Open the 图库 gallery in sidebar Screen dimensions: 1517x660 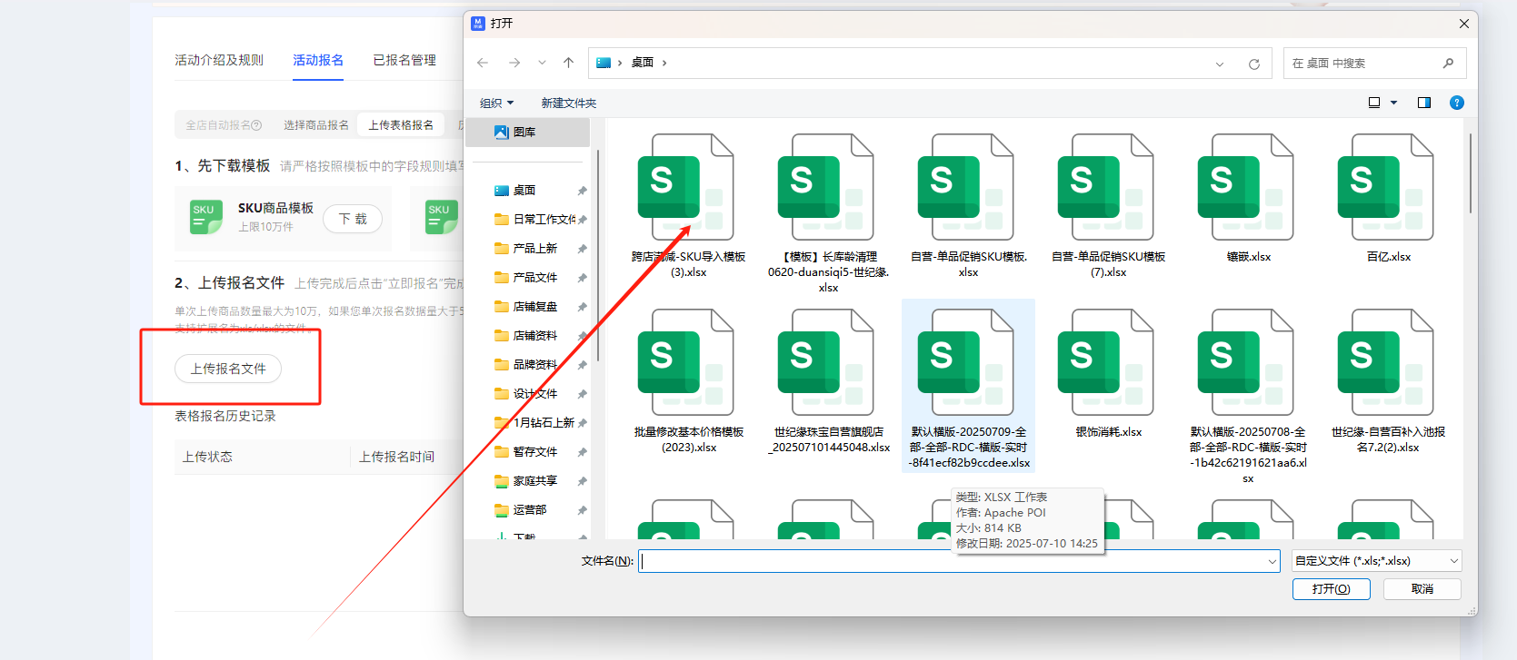[x=524, y=133]
